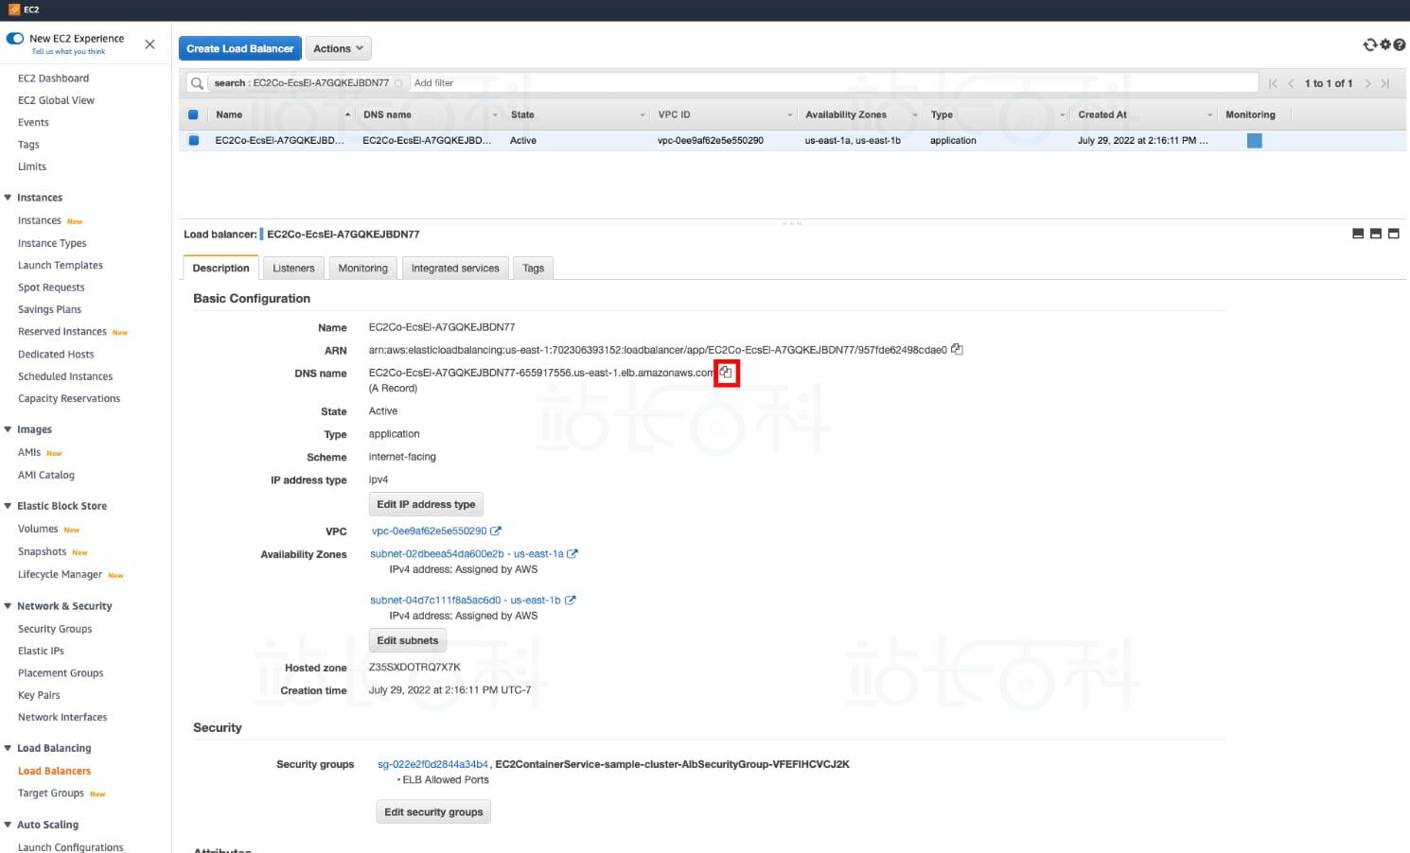Collapse the Images sidebar section
This screenshot has height=853, width=1410.
click(9, 429)
